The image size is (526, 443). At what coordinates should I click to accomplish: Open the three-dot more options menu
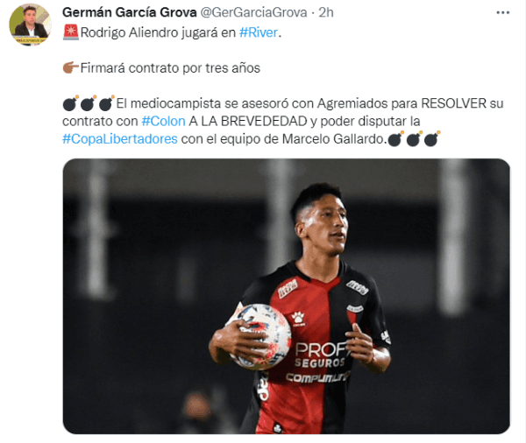coord(502,13)
